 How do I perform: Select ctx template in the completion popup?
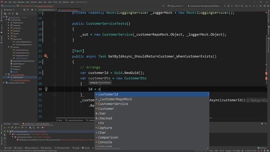point(152,123)
